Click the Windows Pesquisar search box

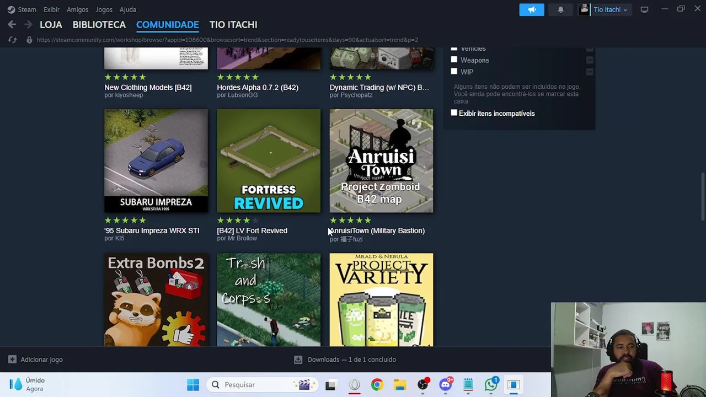(x=263, y=385)
